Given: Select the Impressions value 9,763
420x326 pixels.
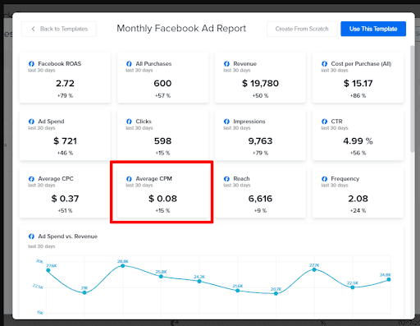Looking at the screenshot, I should point(260,141).
